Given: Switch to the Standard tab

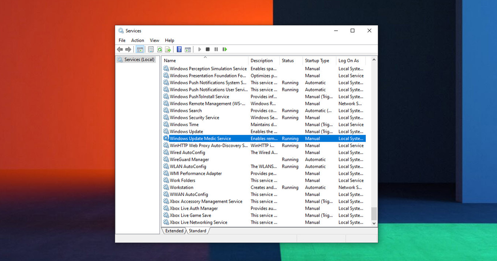Looking at the screenshot, I should point(198,231).
